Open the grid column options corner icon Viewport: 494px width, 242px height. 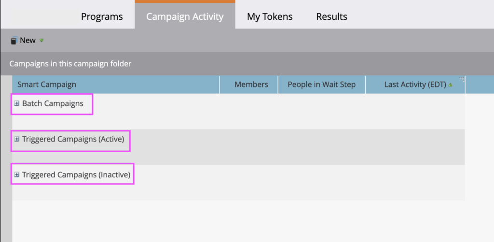coord(462,79)
